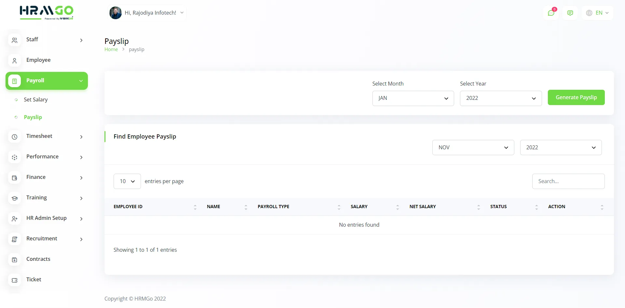Expand the Recruitment menu chevron
The height and width of the screenshot is (308, 625).
(x=81, y=239)
